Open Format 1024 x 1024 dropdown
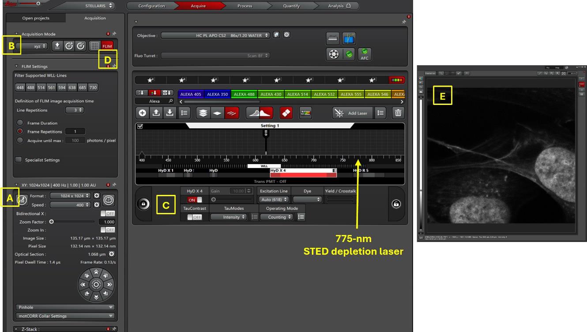This screenshot has height=332, width=587. point(70,196)
